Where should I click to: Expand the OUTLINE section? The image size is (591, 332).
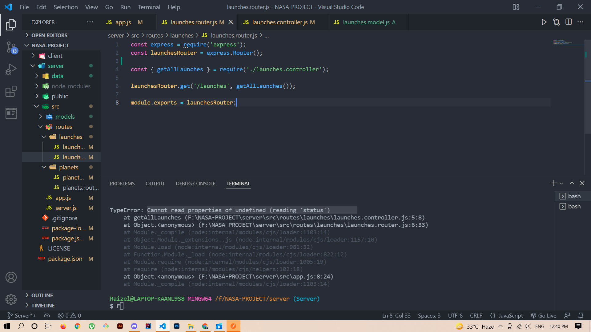(x=61, y=295)
